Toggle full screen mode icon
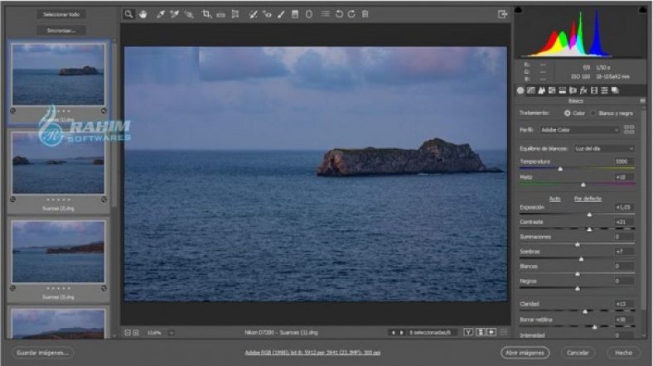Image resolution: width=653 pixels, height=366 pixels. coord(501,14)
